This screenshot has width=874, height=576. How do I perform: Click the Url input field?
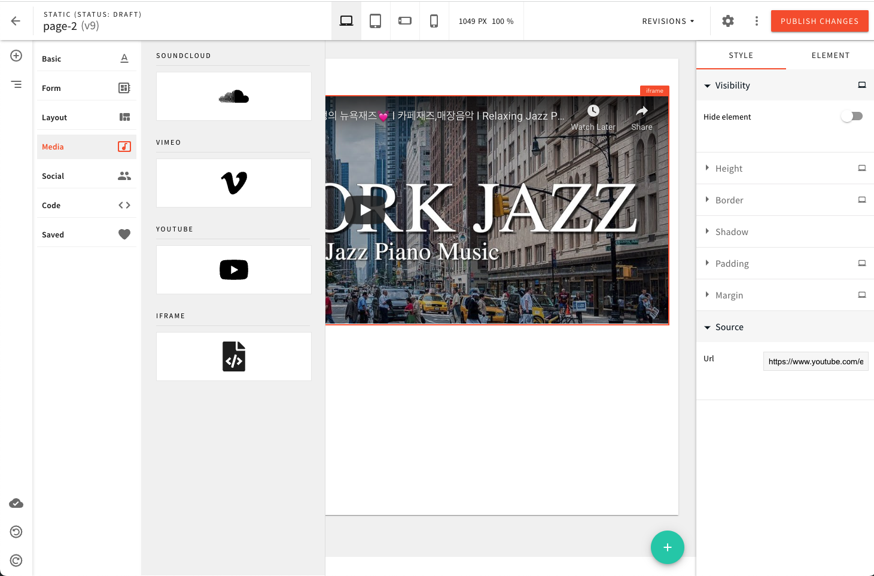click(815, 361)
